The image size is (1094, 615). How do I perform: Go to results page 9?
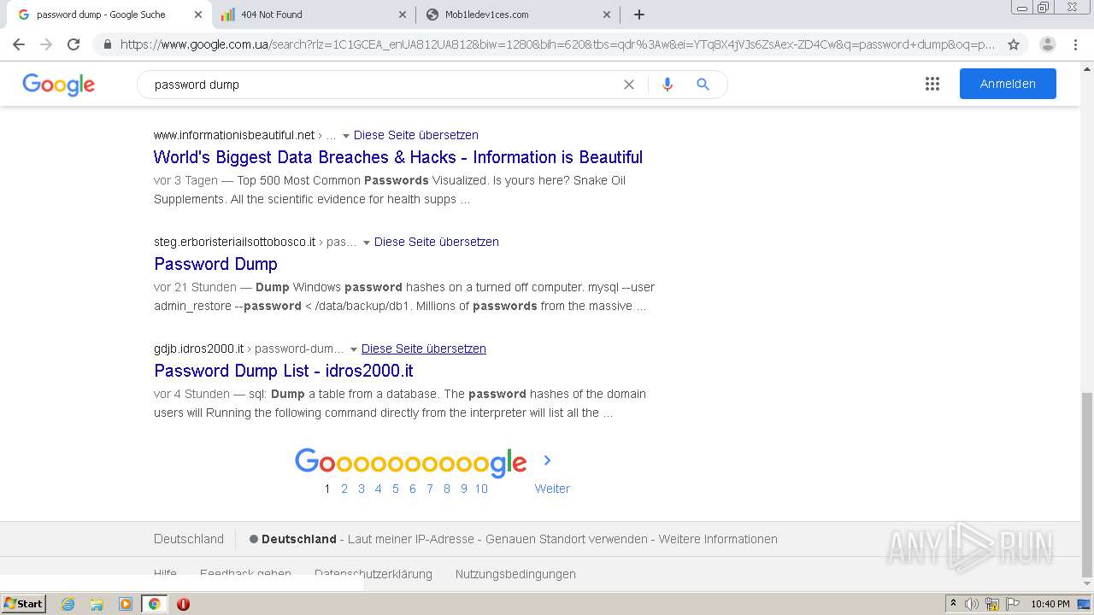pyautogui.click(x=464, y=489)
